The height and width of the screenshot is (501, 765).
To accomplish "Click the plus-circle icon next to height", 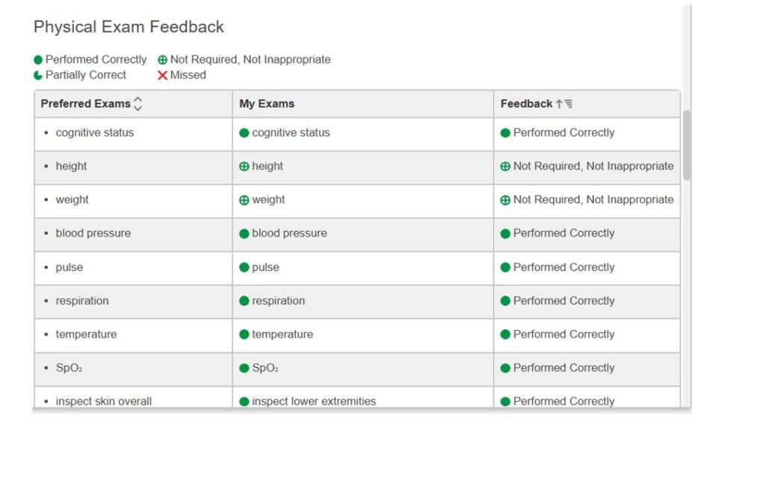I will click(x=244, y=167).
